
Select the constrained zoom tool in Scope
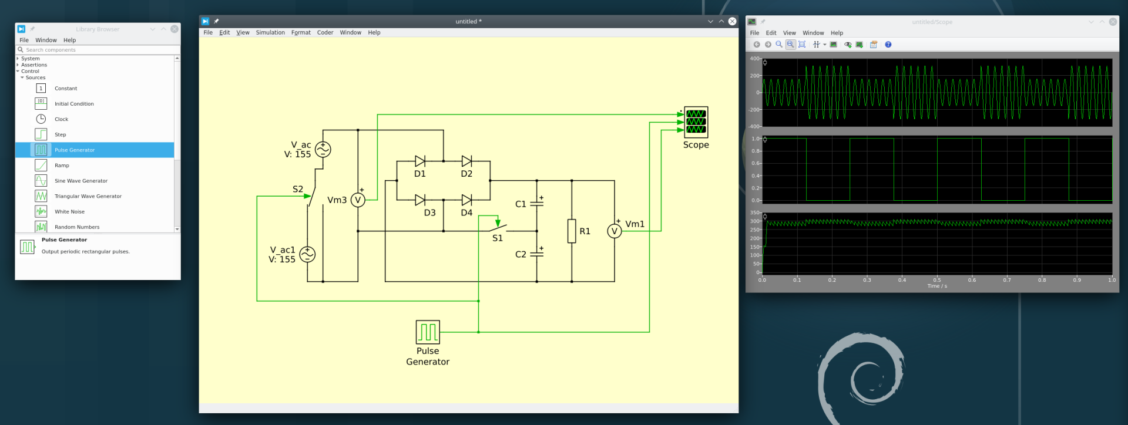[x=791, y=45]
